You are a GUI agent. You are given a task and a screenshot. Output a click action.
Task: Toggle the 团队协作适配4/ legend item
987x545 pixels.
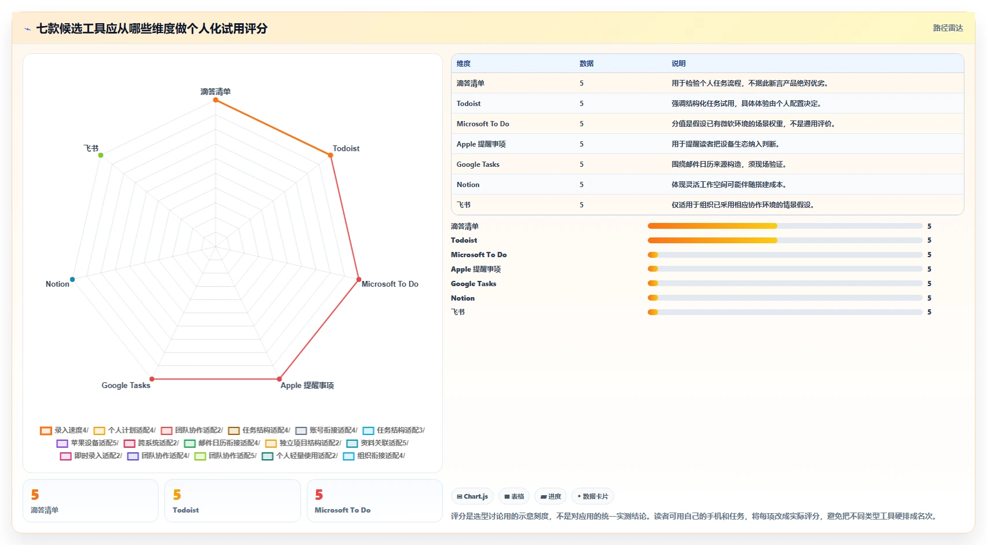(x=158, y=456)
